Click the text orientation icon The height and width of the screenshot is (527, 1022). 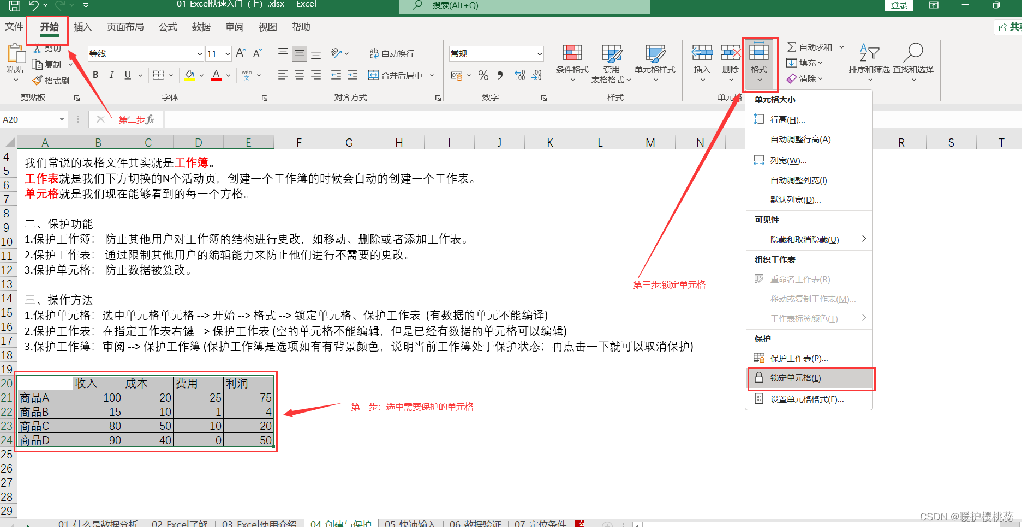coord(336,53)
